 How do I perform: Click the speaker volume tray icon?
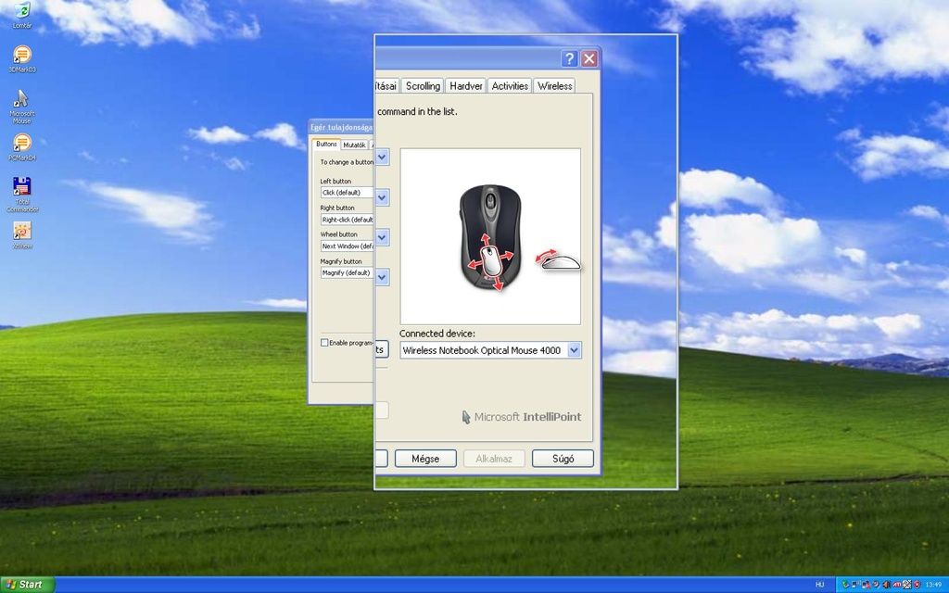pyautogui.click(x=886, y=585)
